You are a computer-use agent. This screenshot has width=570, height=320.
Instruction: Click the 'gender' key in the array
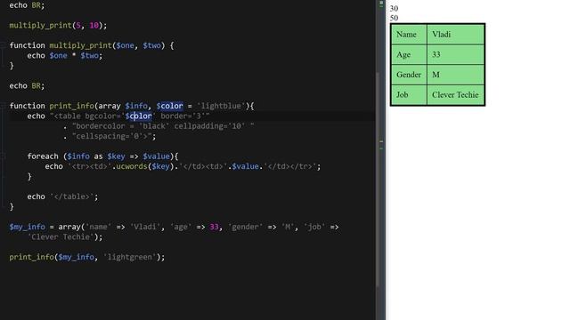[245, 227]
